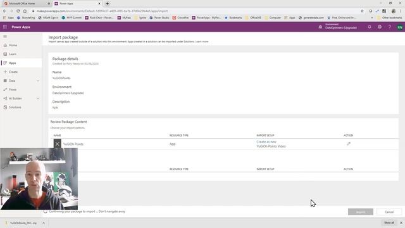Switch to Microsoft Office Home tab
405x228 pixels.
point(26,4)
